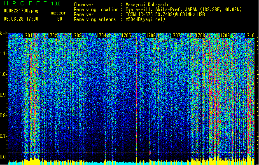Click the 1709 time marker

pyautogui.click(x=225, y=35)
